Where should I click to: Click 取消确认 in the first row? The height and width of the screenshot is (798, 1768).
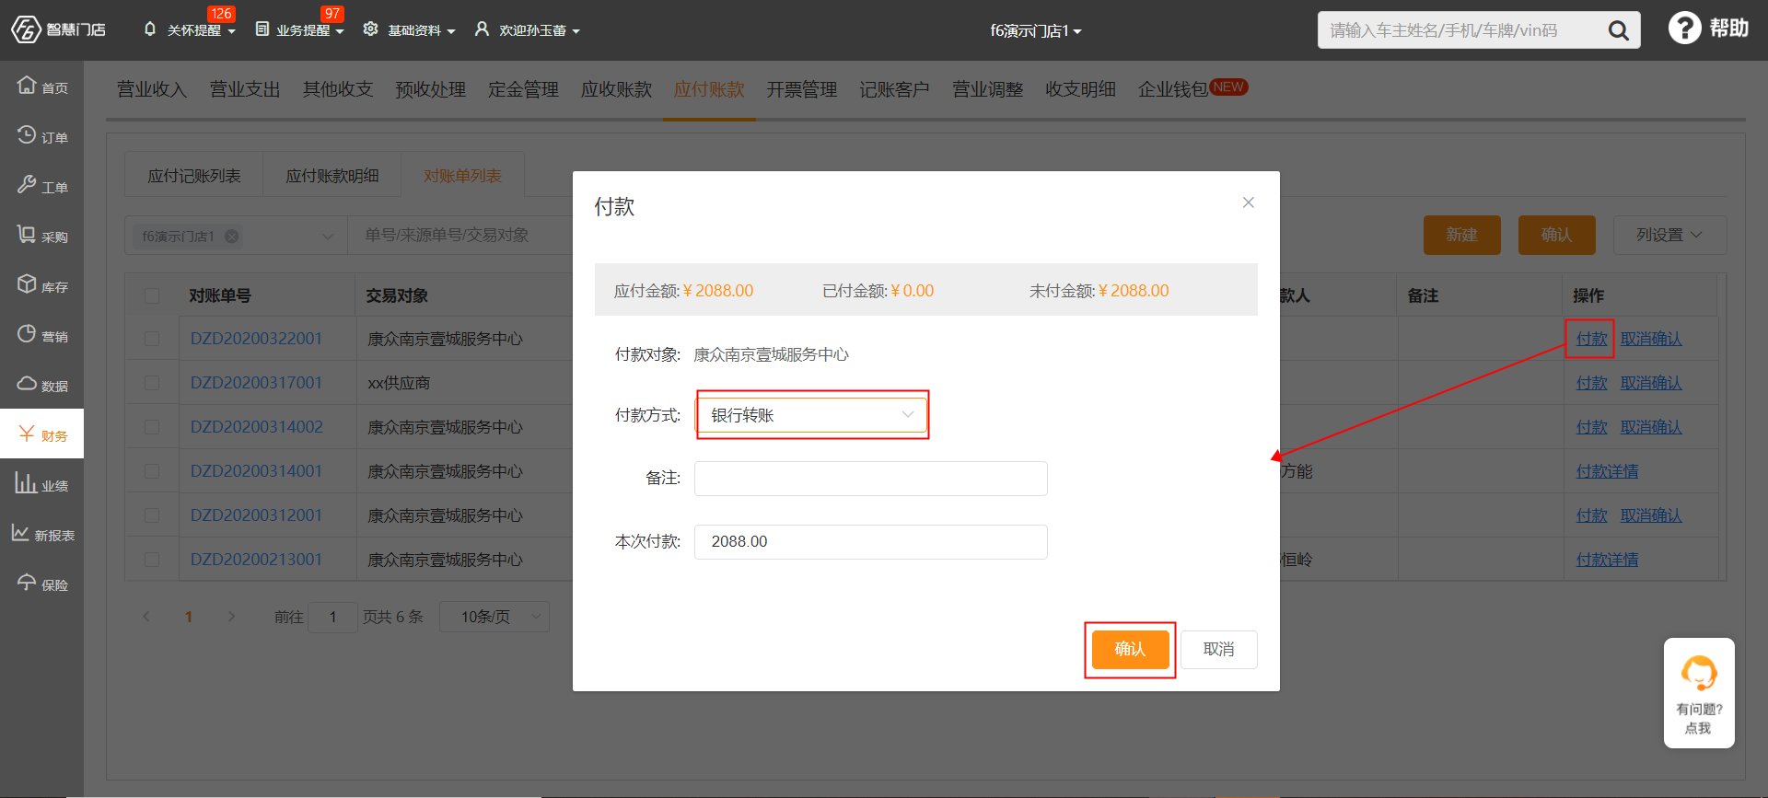click(1651, 339)
